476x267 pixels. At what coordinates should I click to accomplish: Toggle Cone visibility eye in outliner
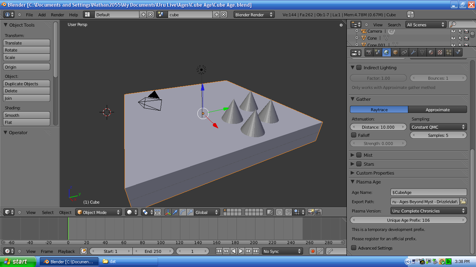[x=453, y=38]
